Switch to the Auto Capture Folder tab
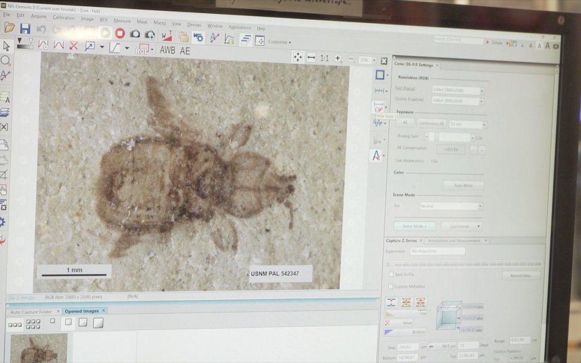Image resolution: width=581 pixels, height=363 pixels. (31, 312)
